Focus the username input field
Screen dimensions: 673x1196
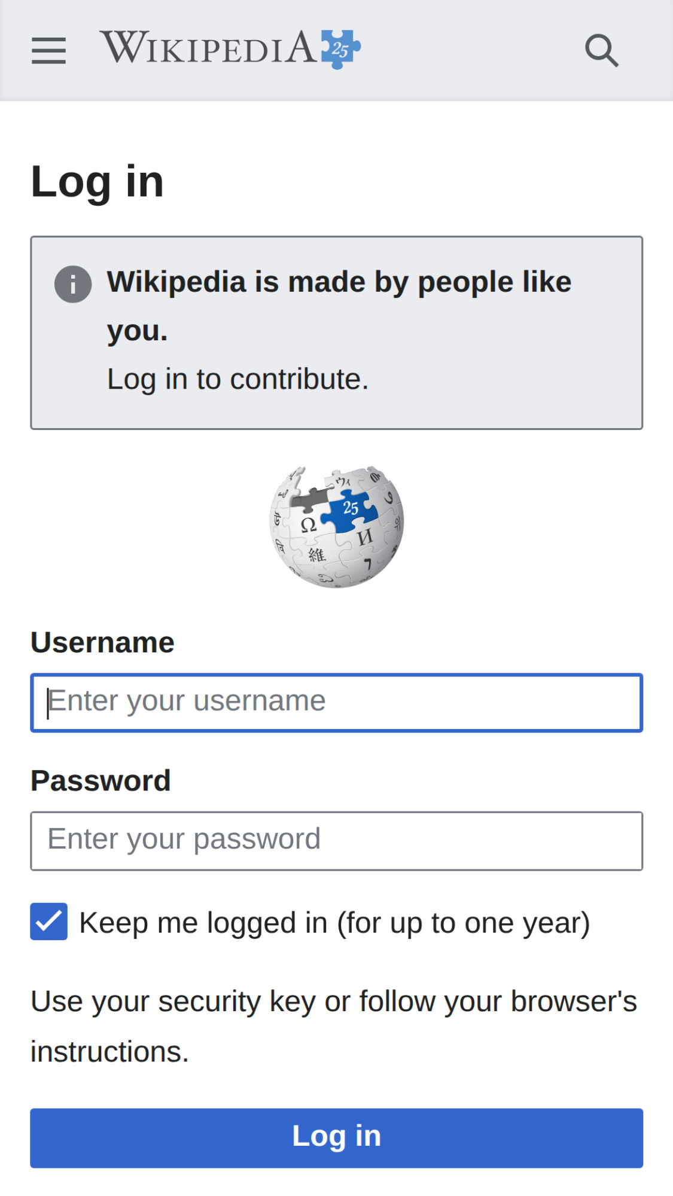(336, 703)
